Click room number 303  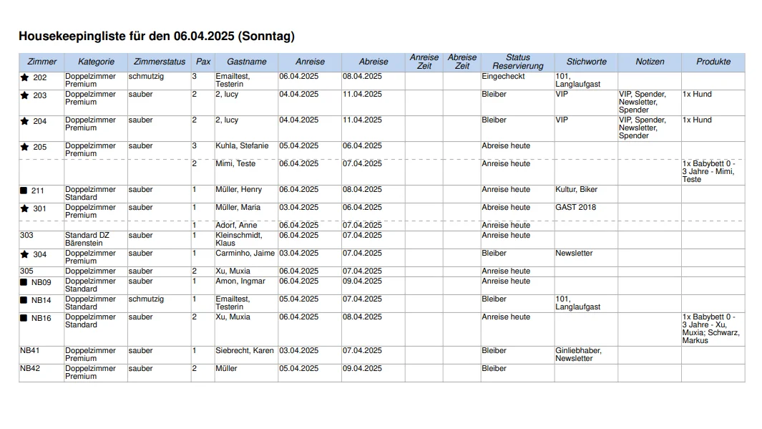pyautogui.click(x=26, y=236)
